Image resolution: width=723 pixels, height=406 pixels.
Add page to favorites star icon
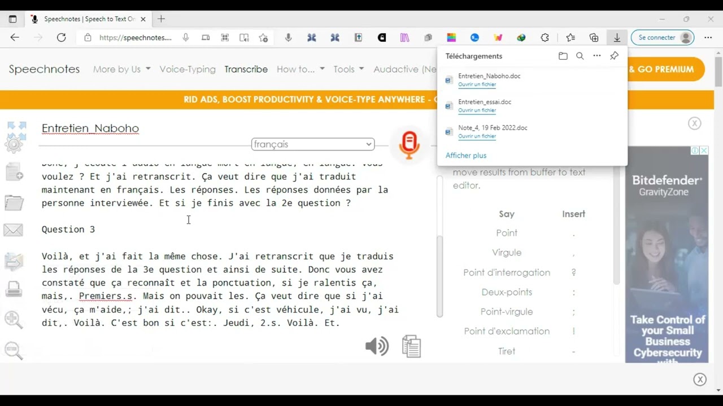pos(263,38)
